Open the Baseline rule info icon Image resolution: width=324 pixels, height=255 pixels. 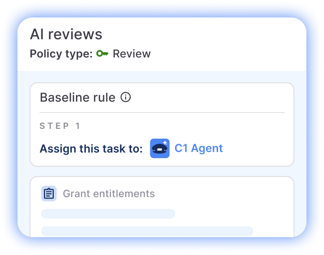[126, 97]
